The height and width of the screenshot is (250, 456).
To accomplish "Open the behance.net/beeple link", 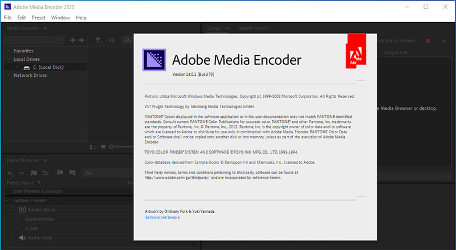I will (162, 218).
